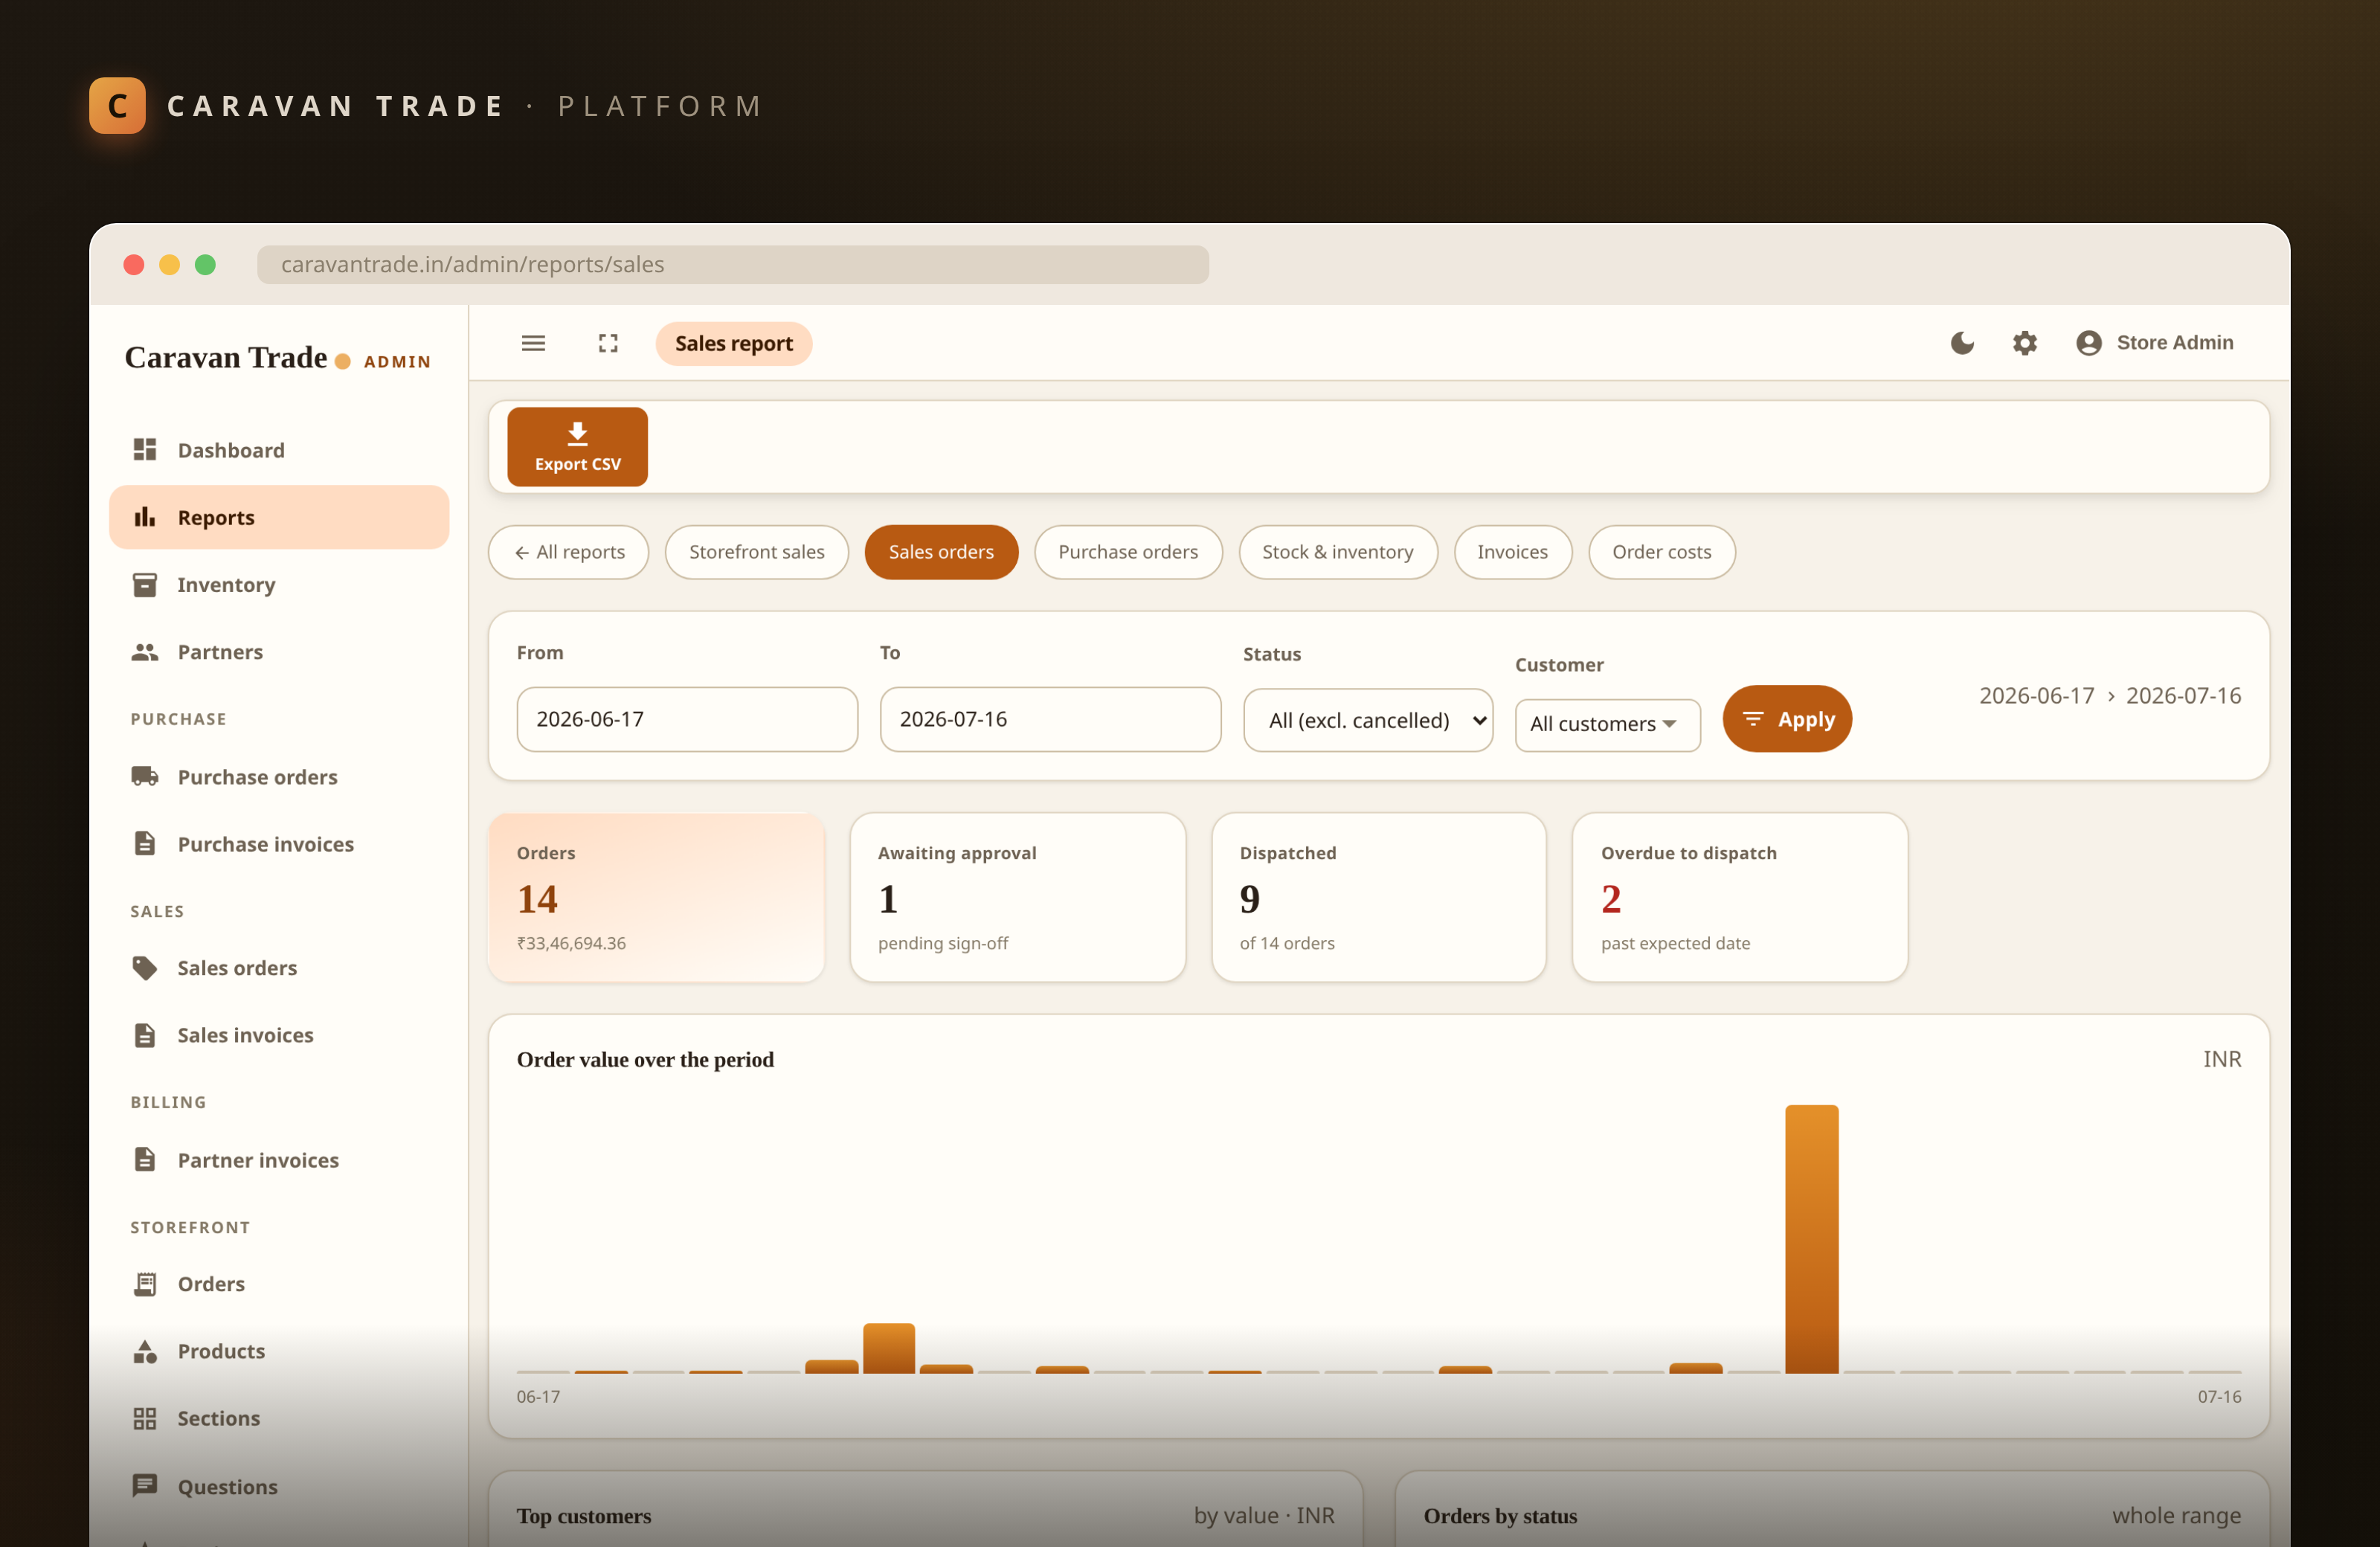Image resolution: width=2380 pixels, height=1547 pixels.
Task: Click the Partner invoices document icon
Action: tap(145, 1159)
